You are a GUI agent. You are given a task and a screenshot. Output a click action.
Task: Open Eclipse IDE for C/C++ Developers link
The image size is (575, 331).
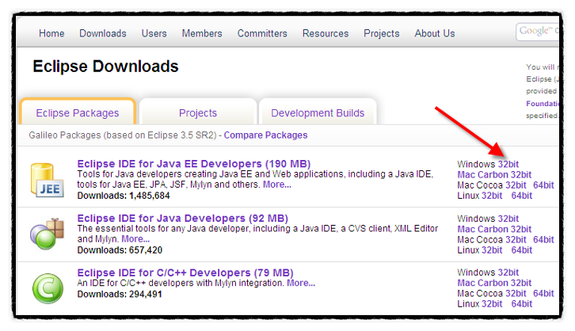(x=185, y=272)
